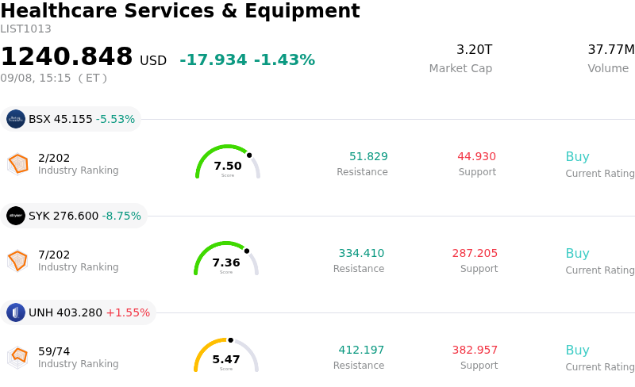Click the 09/08, 15:15 (ET) timestamp
The width and height of the screenshot is (635, 387).
click(53, 78)
